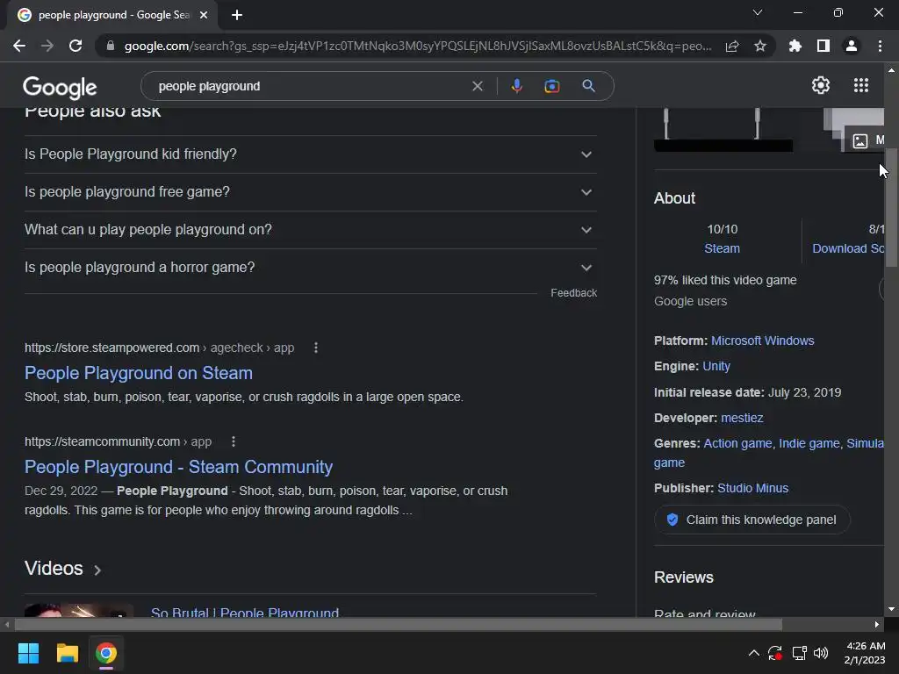Click the '97% liked this video game' text
The image size is (899, 674).
(725, 280)
